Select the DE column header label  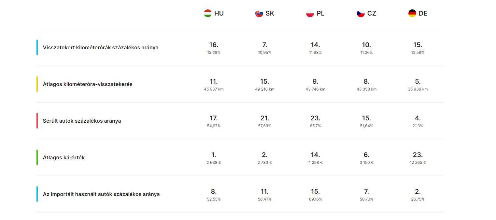pyautogui.click(x=423, y=14)
